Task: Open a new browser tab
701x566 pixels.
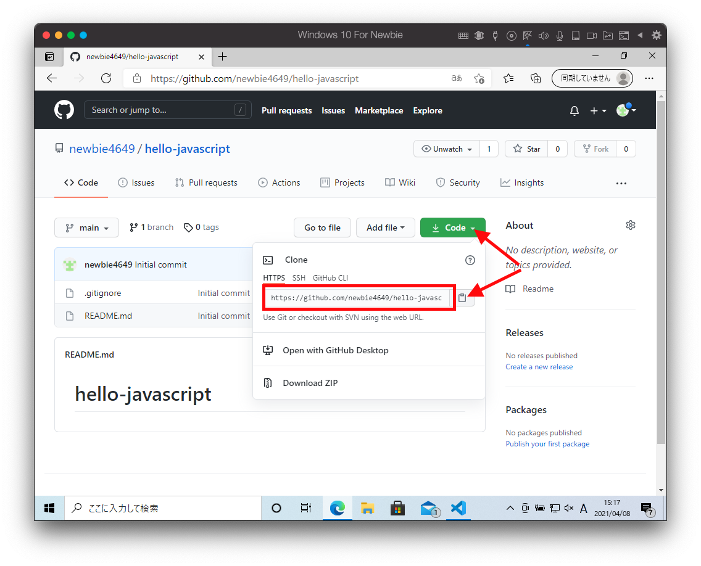Action: pos(222,57)
